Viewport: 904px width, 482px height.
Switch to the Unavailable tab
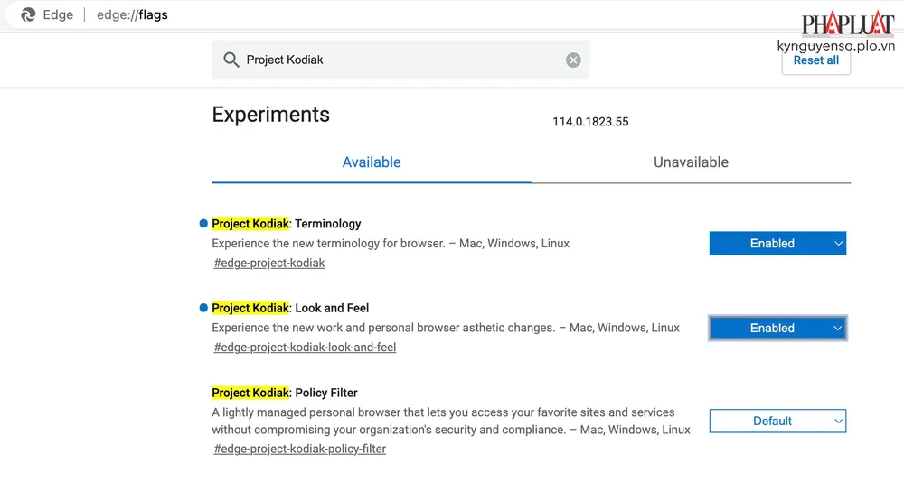[x=691, y=162]
